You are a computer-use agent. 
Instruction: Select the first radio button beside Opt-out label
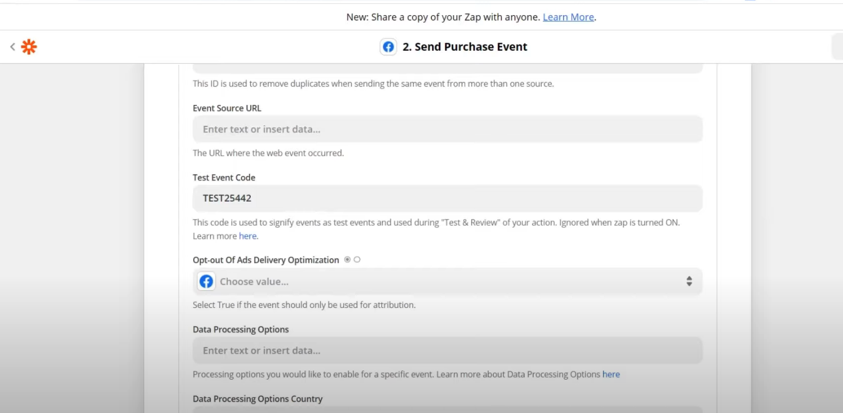[348, 260]
